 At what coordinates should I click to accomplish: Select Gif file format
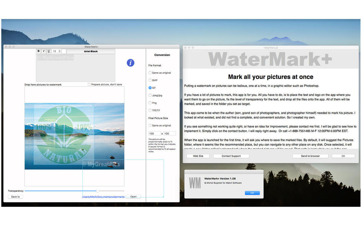[x=150, y=88]
